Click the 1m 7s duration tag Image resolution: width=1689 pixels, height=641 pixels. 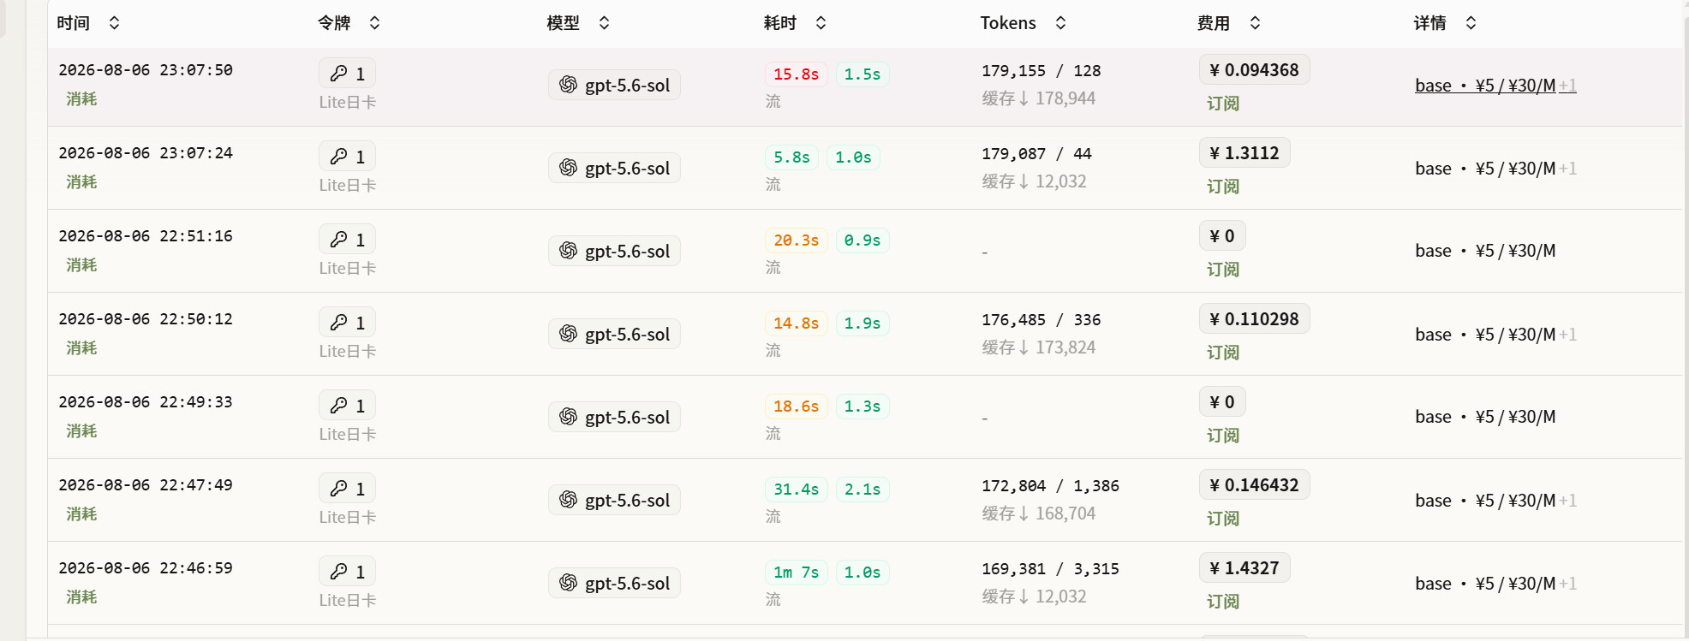point(796,573)
